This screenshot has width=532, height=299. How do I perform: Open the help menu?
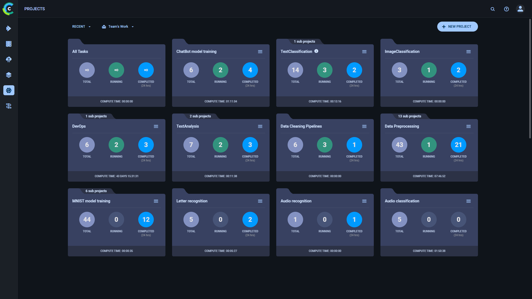(506, 9)
